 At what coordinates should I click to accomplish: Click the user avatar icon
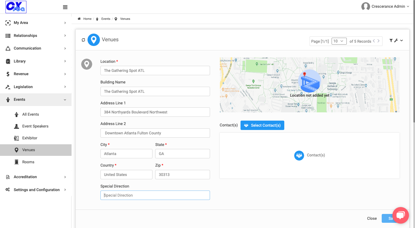pyautogui.click(x=365, y=6)
